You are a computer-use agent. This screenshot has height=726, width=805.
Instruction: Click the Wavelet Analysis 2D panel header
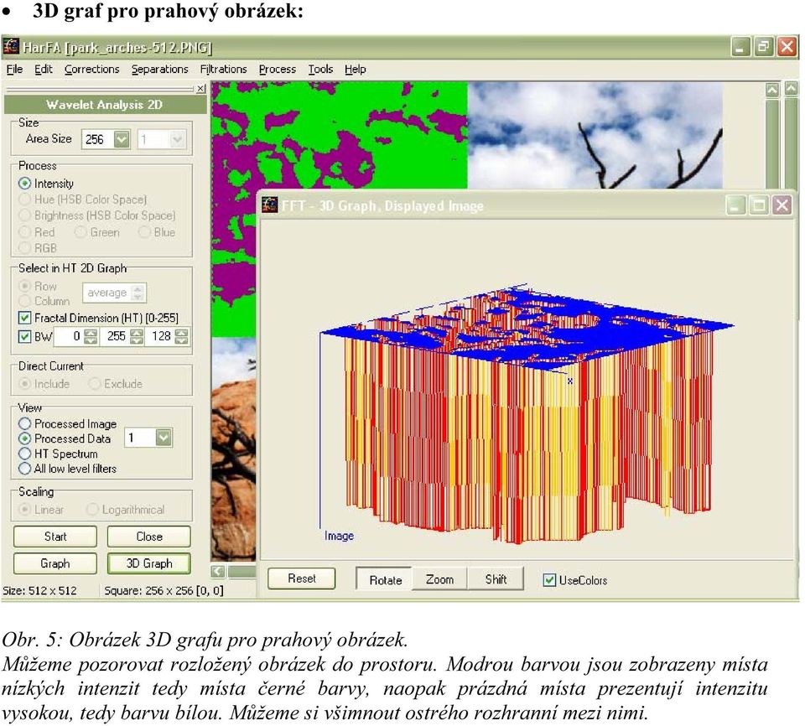[105, 105]
